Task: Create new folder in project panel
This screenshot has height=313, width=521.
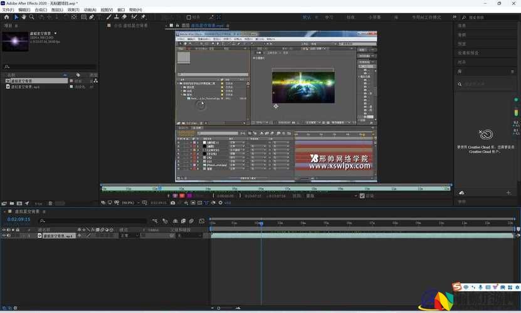Action: (12, 203)
